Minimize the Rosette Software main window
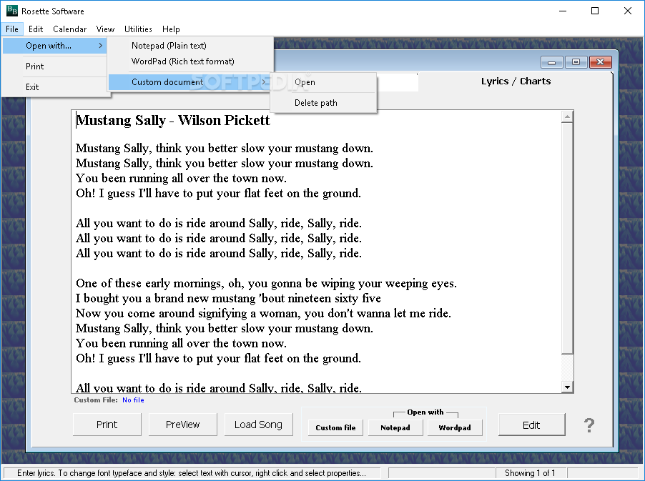 click(x=563, y=11)
